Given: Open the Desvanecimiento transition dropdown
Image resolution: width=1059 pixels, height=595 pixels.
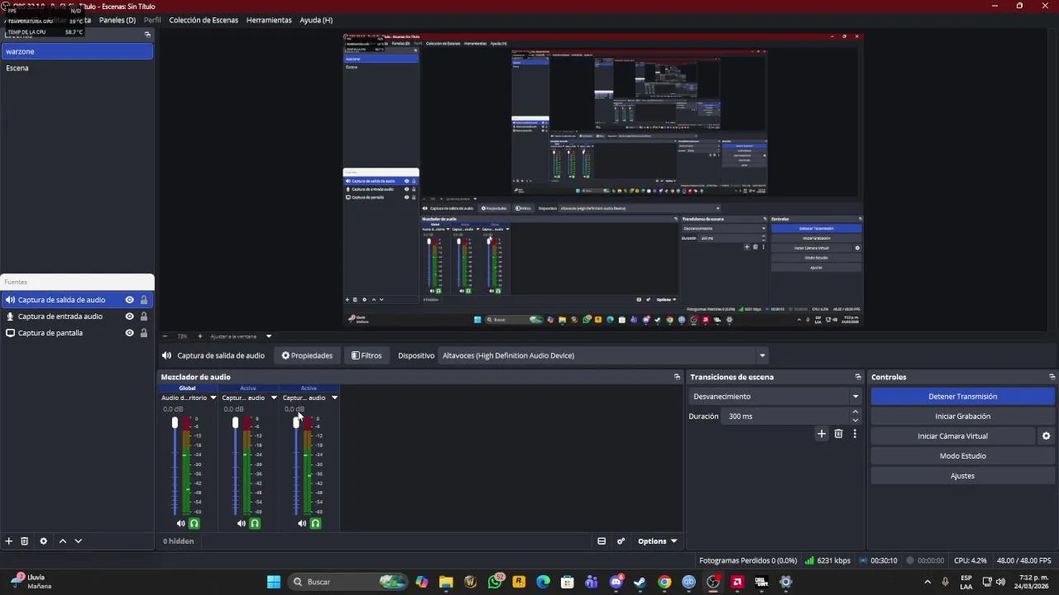Looking at the screenshot, I should coord(775,397).
